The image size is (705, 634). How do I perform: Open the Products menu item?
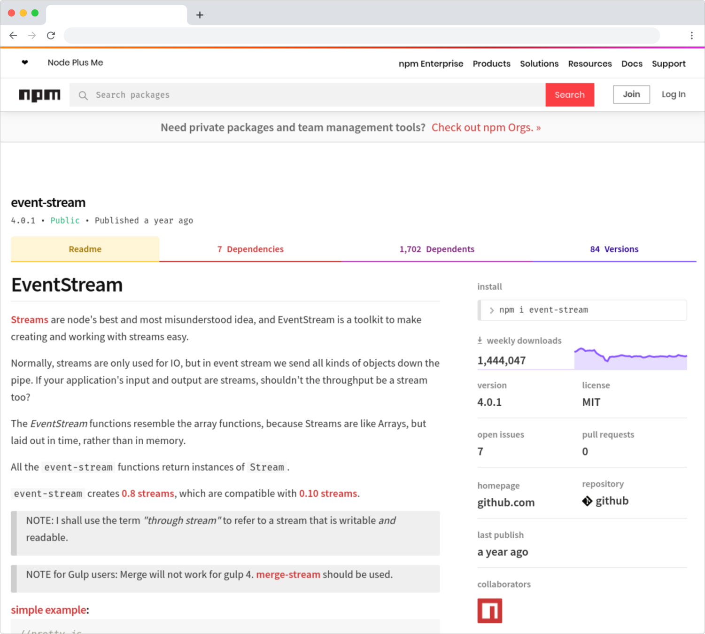point(491,63)
